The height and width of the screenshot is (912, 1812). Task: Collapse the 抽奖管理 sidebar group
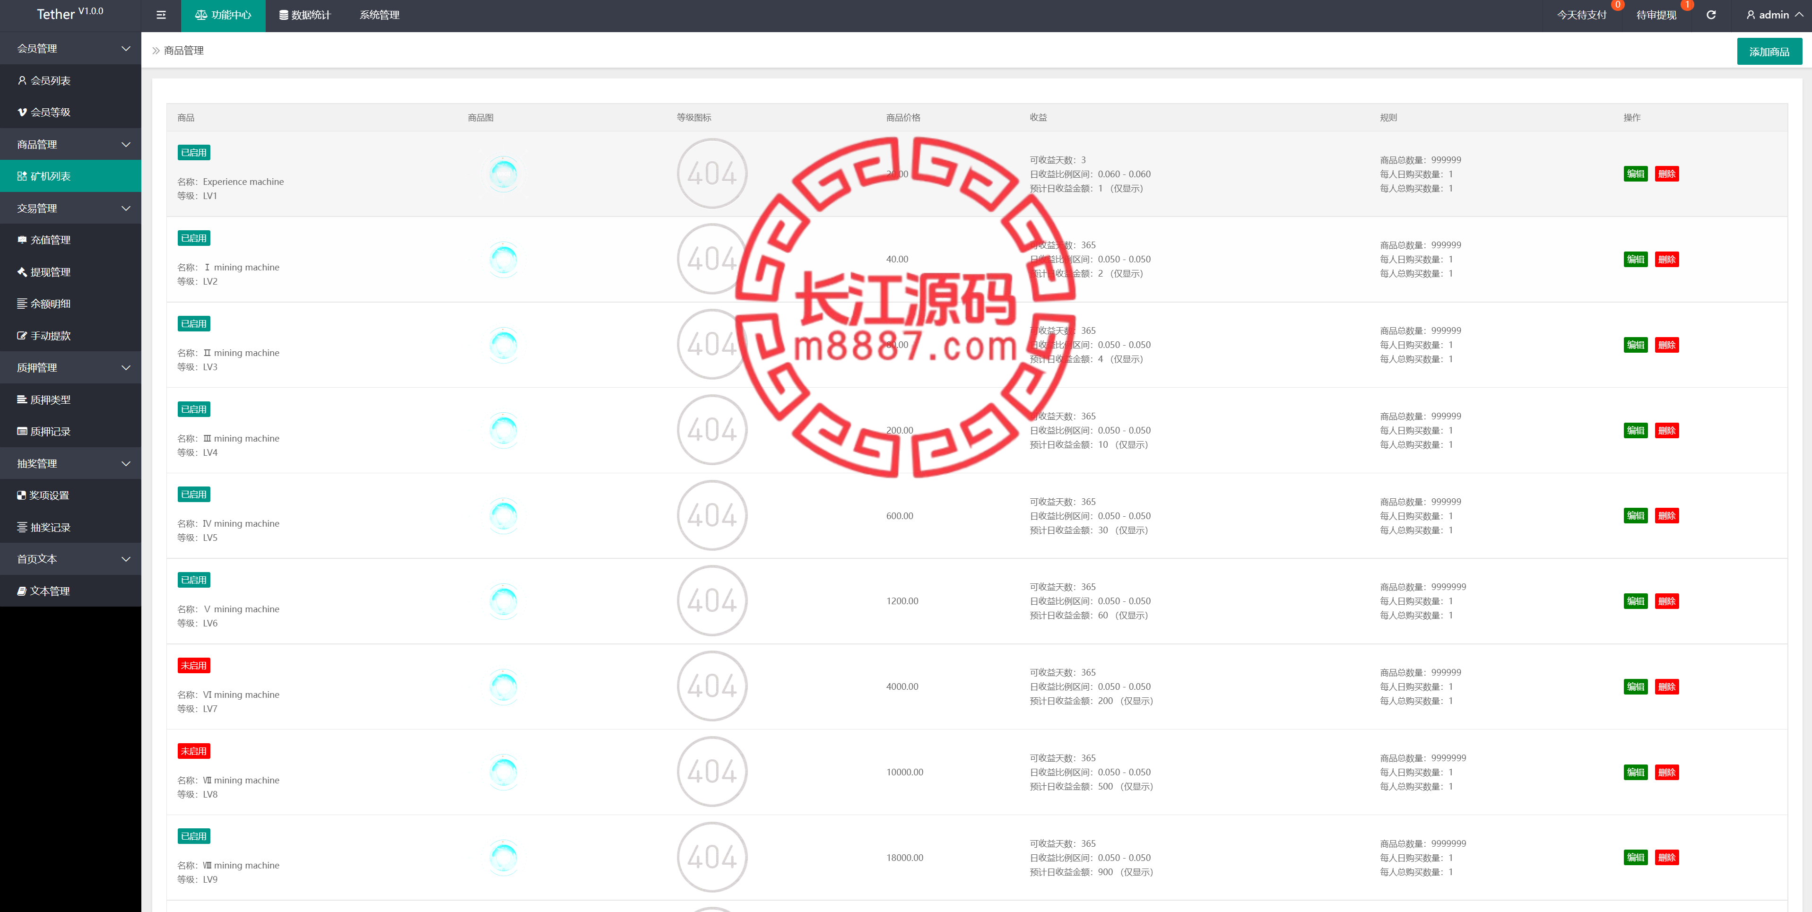coord(70,463)
